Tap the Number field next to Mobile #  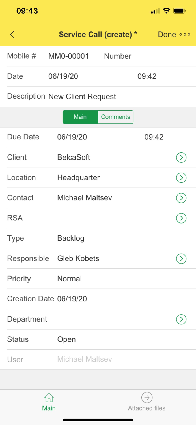pyautogui.click(x=117, y=56)
